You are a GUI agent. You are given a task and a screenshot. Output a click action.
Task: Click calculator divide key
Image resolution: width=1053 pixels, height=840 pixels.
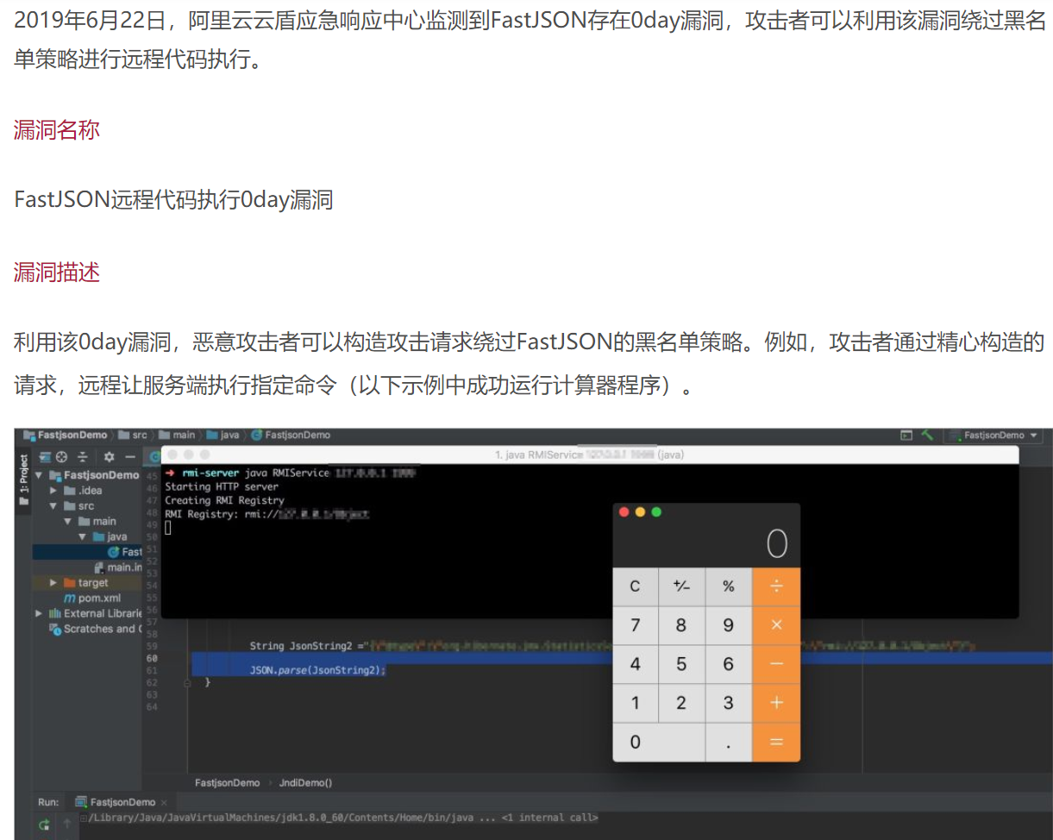[x=776, y=586]
